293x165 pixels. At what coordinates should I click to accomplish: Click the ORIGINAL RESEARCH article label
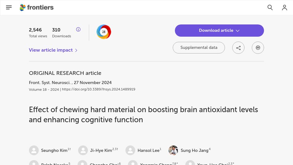tap(65, 73)
